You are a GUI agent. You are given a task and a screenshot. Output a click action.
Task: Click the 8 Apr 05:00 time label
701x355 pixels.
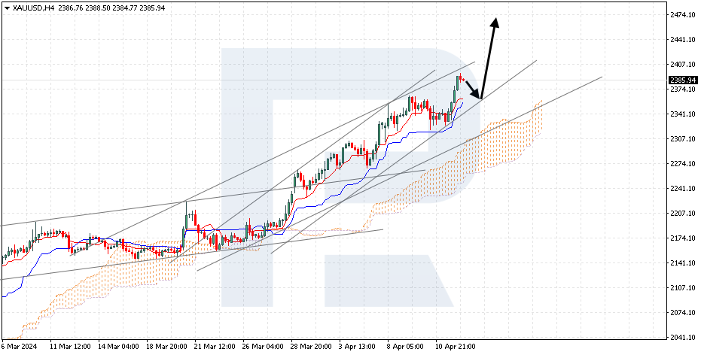point(406,347)
